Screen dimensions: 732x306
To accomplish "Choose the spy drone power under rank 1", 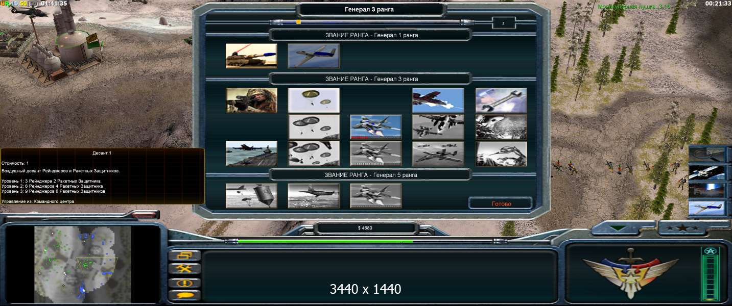I will pos(313,56).
